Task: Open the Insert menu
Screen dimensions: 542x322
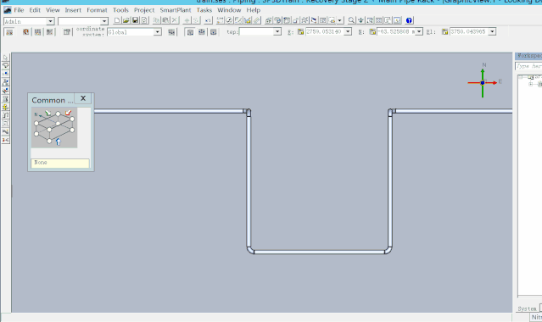Action: click(x=73, y=10)
